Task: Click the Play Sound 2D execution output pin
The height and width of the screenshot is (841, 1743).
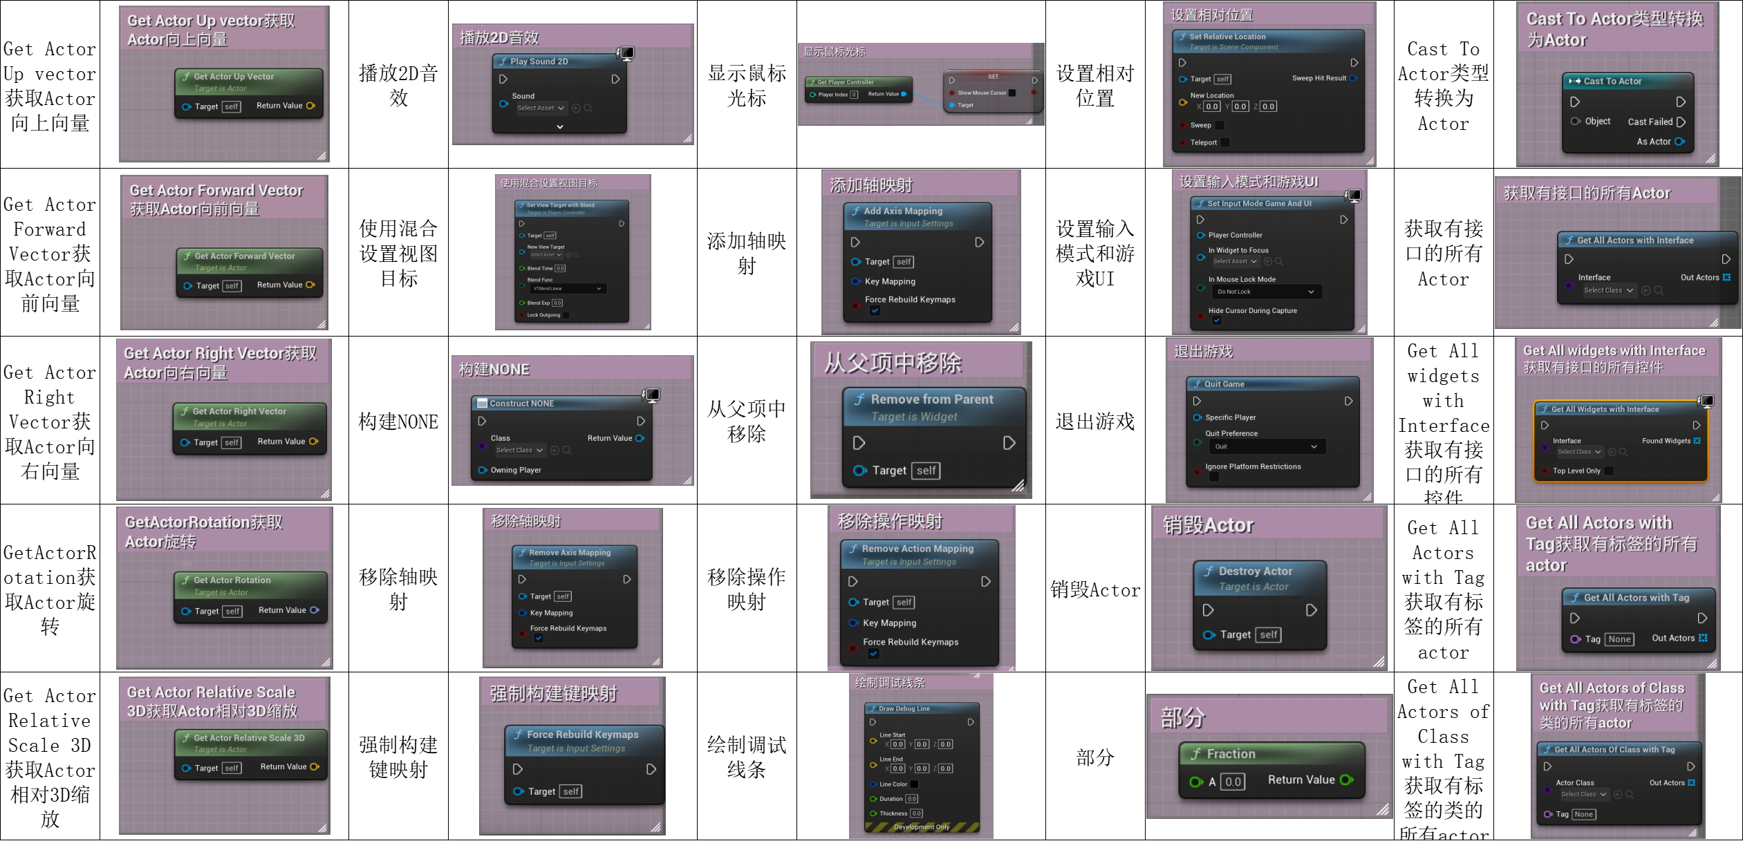Action: pos(615,79)
